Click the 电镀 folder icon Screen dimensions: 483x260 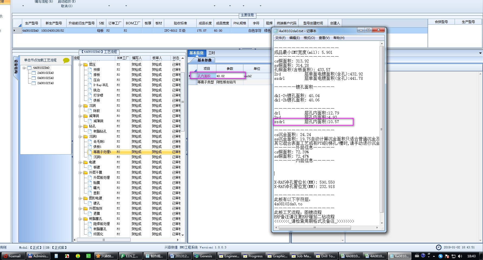[x=86, y=162]
